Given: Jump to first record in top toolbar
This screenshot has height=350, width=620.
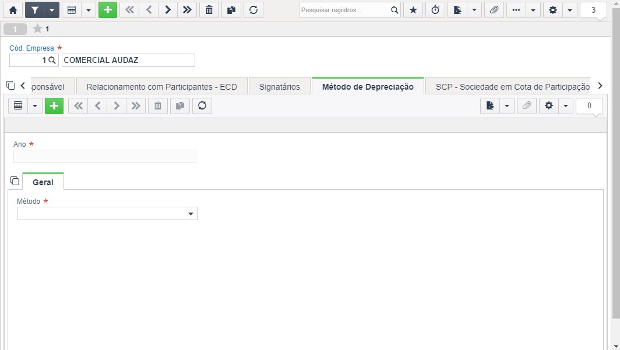Looking at the screenshot, I should pyautogui.click(x=130, y=10).
